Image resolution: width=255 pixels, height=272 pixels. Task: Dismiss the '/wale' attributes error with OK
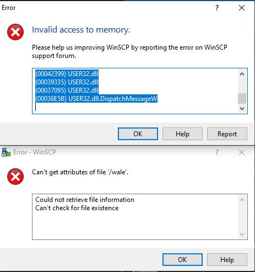pos(182,260)
